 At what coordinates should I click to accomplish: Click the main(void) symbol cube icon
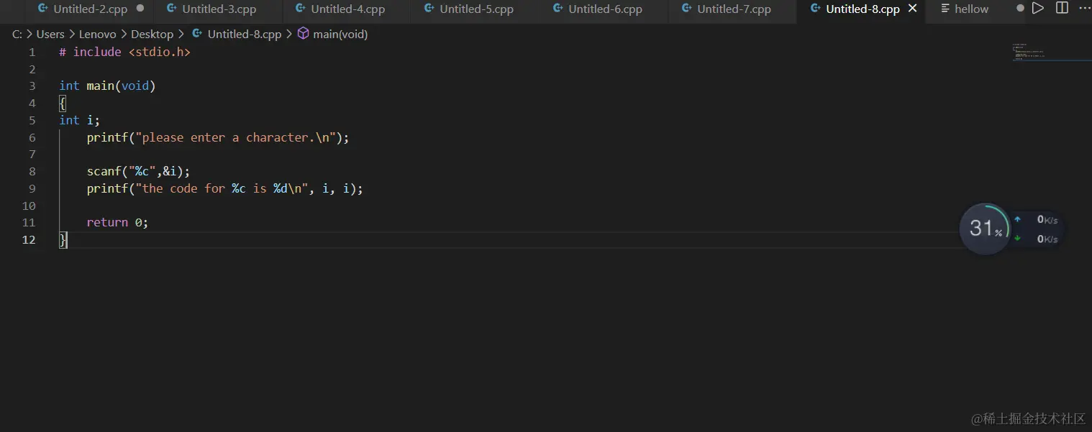coord(303,34)
